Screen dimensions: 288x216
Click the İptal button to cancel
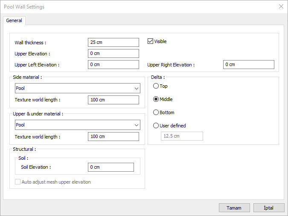pos(269,208)
